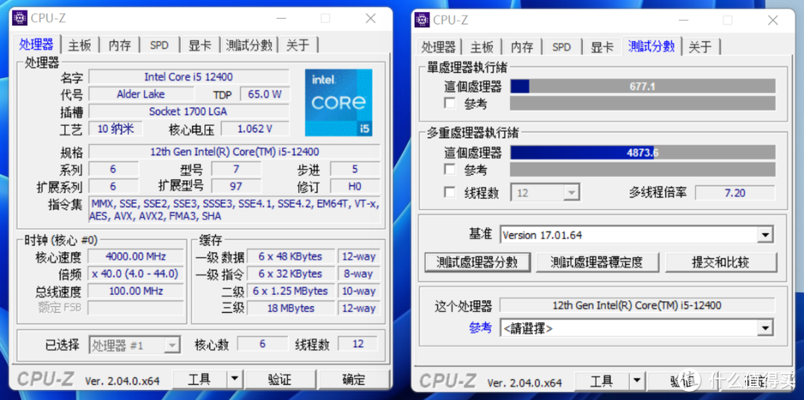Enable the 线程数 checkbox
Viewport: 804px width, 400px height.
pyautogui.click(x=450, y=192)
